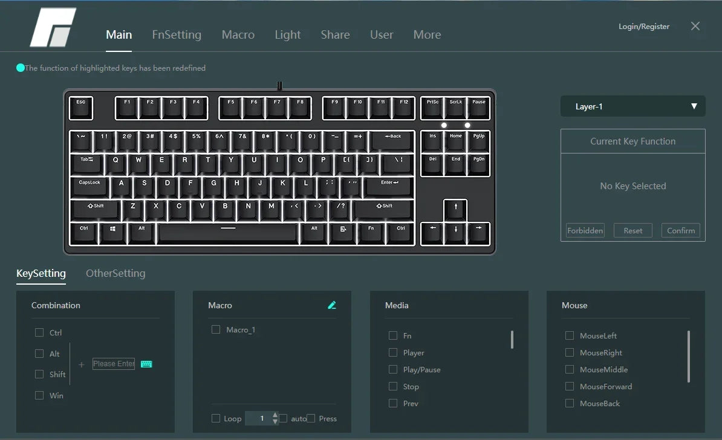Open the User tab
722x440 pixels.
coord(382,34)
